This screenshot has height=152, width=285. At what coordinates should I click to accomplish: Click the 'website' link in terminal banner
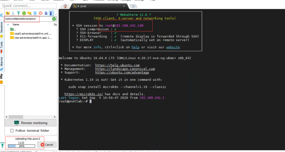point(173,47)
